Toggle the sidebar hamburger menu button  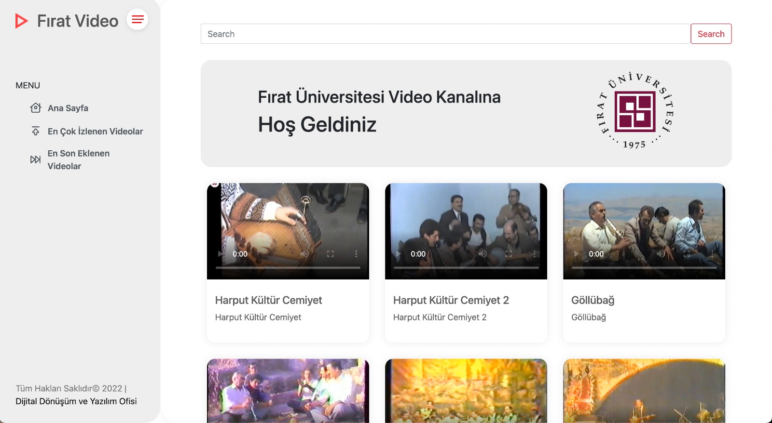coord(138,19)
